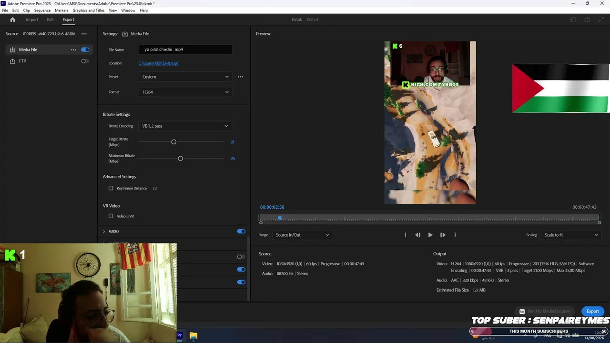
Task: Switch to the Edit workspace tab
Action: click(x=50, y=20)
